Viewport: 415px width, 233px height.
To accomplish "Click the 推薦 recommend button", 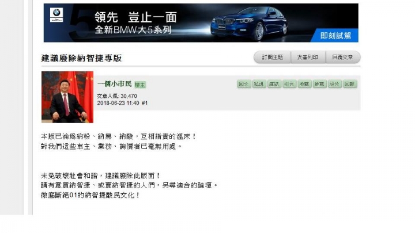I will pyautogui.click(x=319, y=84).
